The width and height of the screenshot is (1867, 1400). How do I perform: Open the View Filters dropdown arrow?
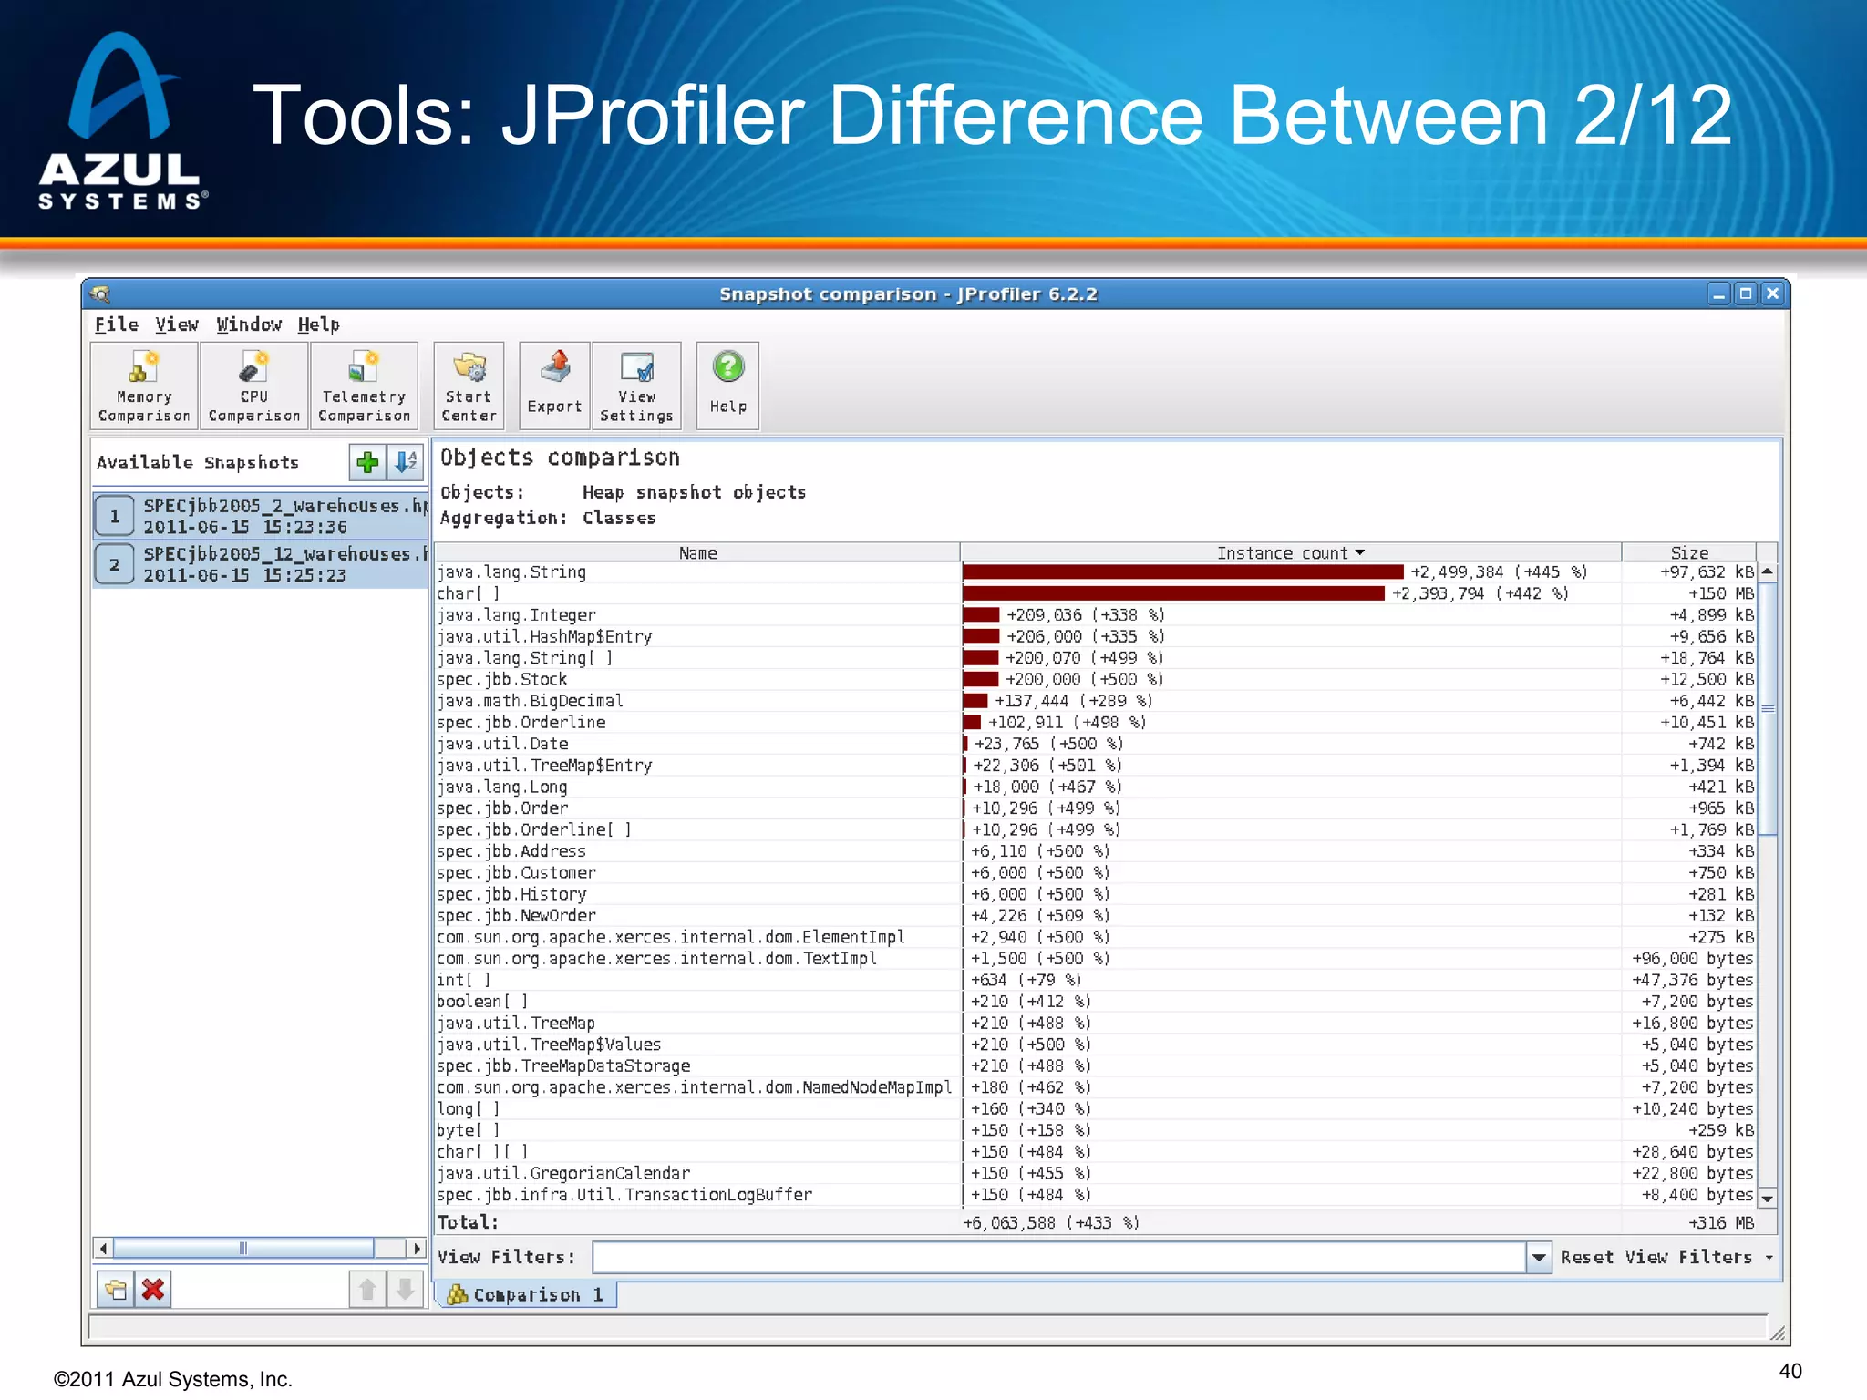point(1539,1257)
